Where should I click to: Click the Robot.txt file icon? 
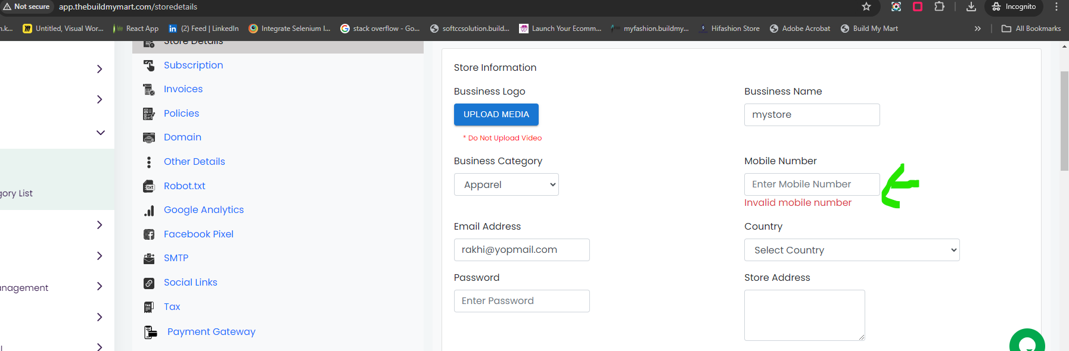[x=149, y=186]
